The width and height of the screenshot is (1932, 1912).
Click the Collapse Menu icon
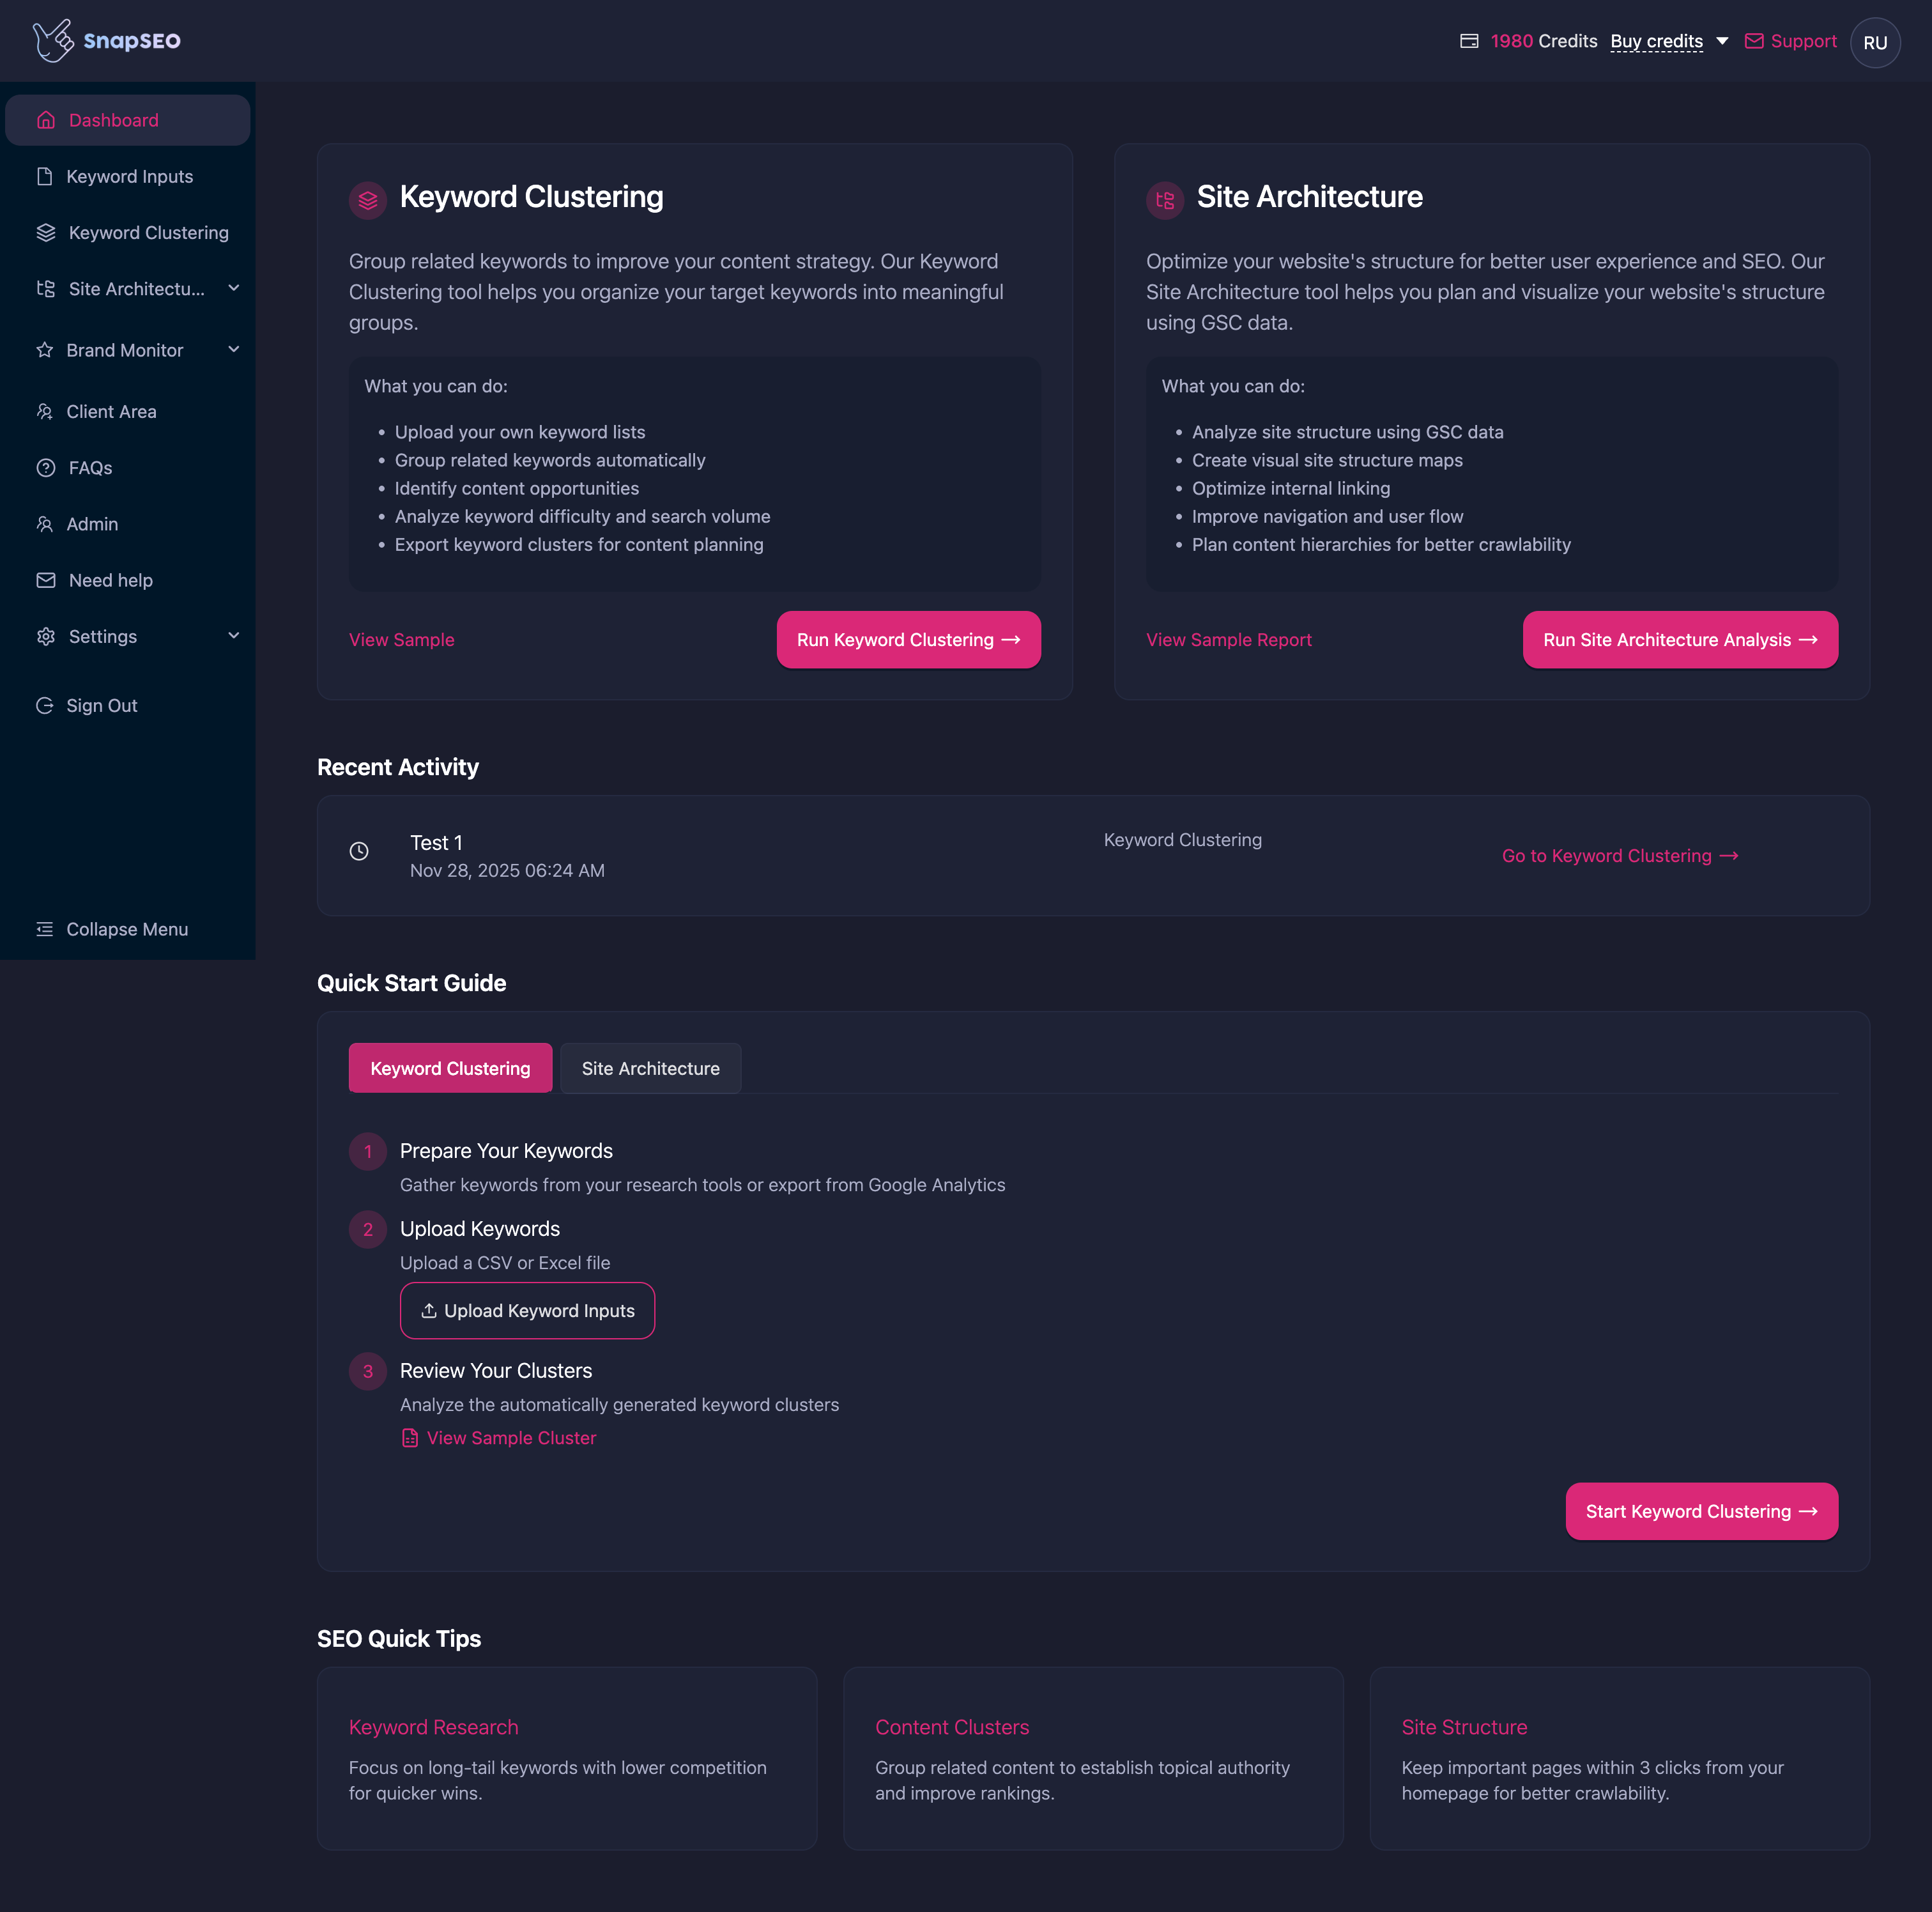[45, 929]
